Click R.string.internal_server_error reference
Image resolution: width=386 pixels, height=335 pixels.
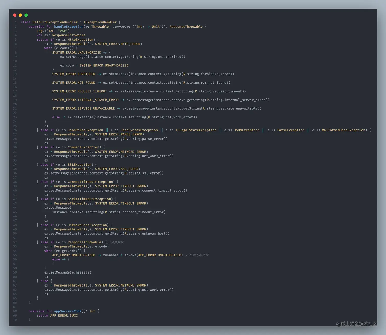pyautogui.click(x=236, y=100)
